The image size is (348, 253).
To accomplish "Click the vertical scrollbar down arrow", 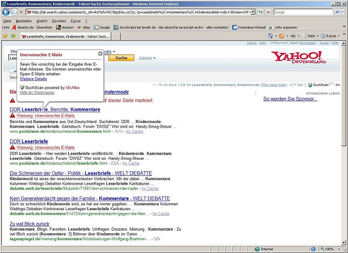I will tap(344, 243).
